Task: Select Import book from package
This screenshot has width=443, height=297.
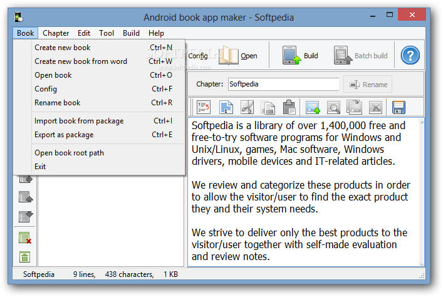Action: 99,121
